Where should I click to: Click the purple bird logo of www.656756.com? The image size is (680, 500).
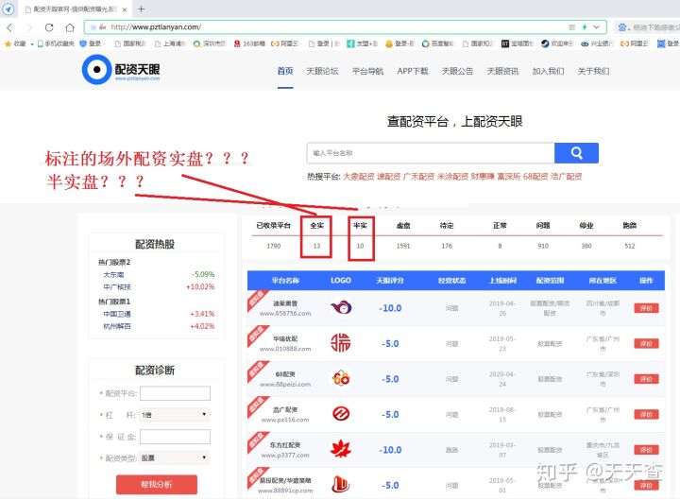pyautogui.click(x=341, y=308)
